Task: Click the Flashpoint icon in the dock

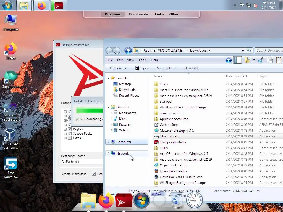Action: click(124, 201)
